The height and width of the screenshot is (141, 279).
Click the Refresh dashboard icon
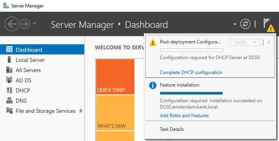(x=245, y=24)
